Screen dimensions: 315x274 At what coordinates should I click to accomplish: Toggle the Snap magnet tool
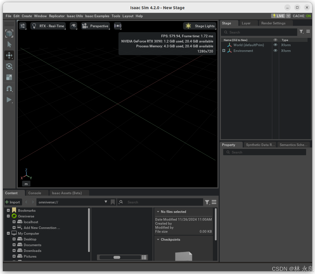[x=9, y=89]
